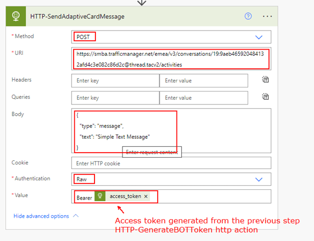Click Hide advanced options link
Image resolution: width=314 pixels, height=241 pixels.
[x=41, y=216]
